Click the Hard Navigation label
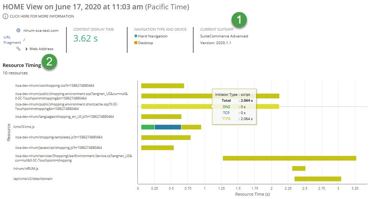The width and height of the screenshot is (370, 199). tap(153, 36)
